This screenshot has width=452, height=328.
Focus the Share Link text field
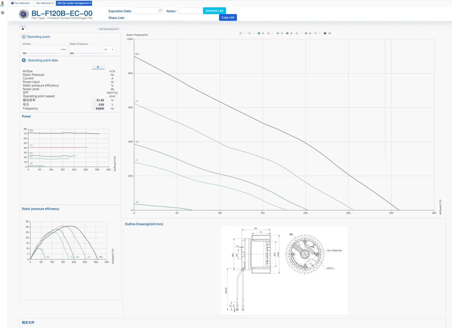[173, 17]
